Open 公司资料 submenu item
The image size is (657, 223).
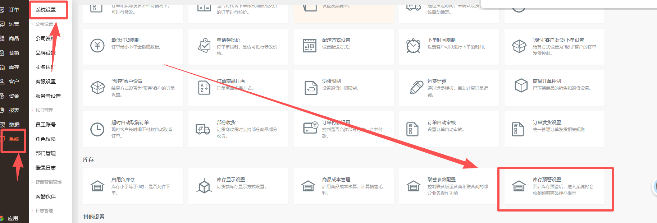[x=46, y=38]
